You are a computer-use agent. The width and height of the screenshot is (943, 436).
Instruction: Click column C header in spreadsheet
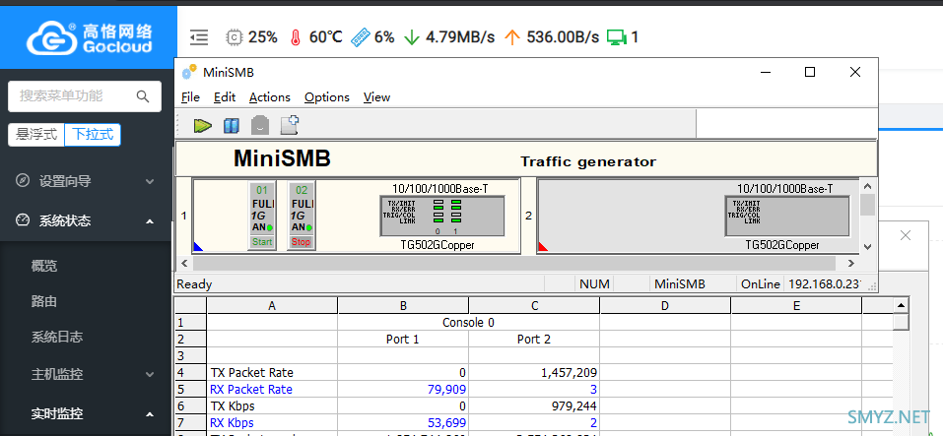535,306
